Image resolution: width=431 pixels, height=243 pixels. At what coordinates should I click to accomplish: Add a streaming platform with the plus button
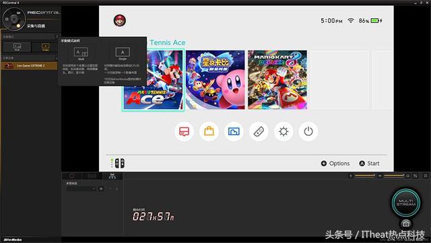pos(101,188)
